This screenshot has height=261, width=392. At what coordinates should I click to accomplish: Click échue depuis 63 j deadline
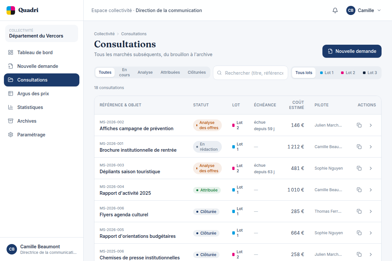[264, 168]
